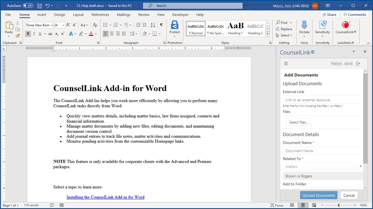Click the Document Name input field
373x209 pixels.
tap(323, 151)
